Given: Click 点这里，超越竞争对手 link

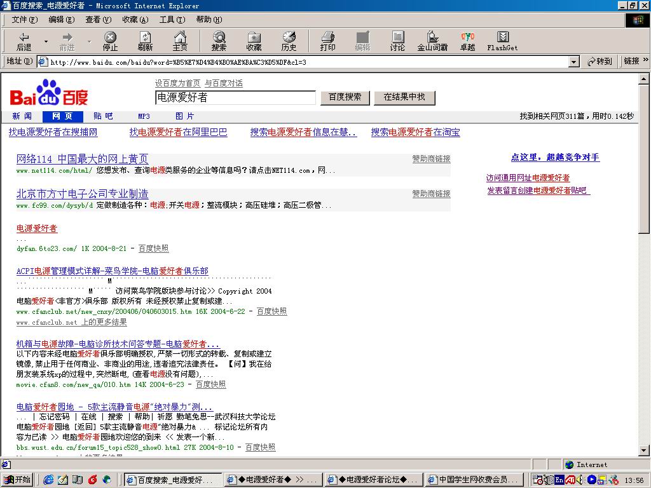Looking at the screenshot, I should point(555,158).
